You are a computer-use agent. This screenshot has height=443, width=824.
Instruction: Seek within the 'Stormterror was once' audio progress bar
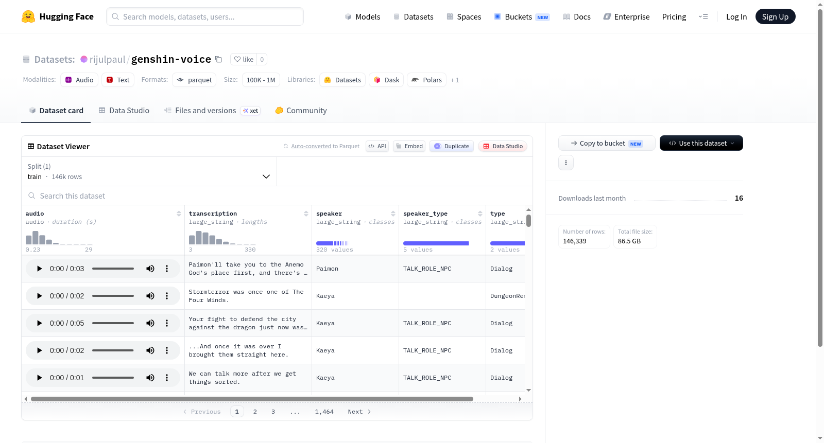(x=113, y=296)
